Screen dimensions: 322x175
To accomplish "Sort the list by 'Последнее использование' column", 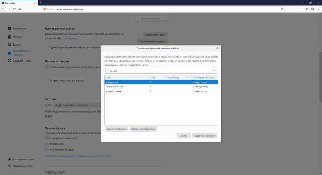I will (204, 77).
